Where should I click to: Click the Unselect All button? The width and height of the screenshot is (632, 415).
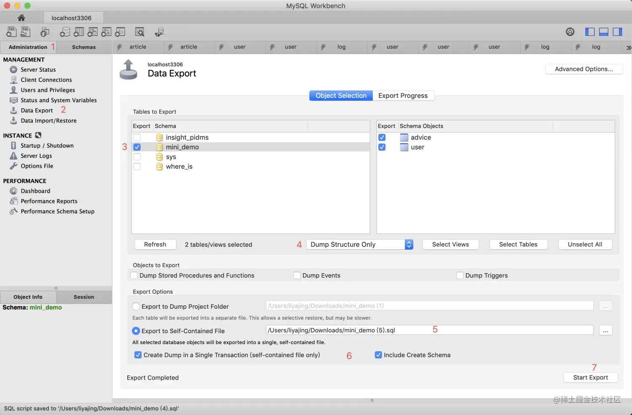[x=585, y=245]
